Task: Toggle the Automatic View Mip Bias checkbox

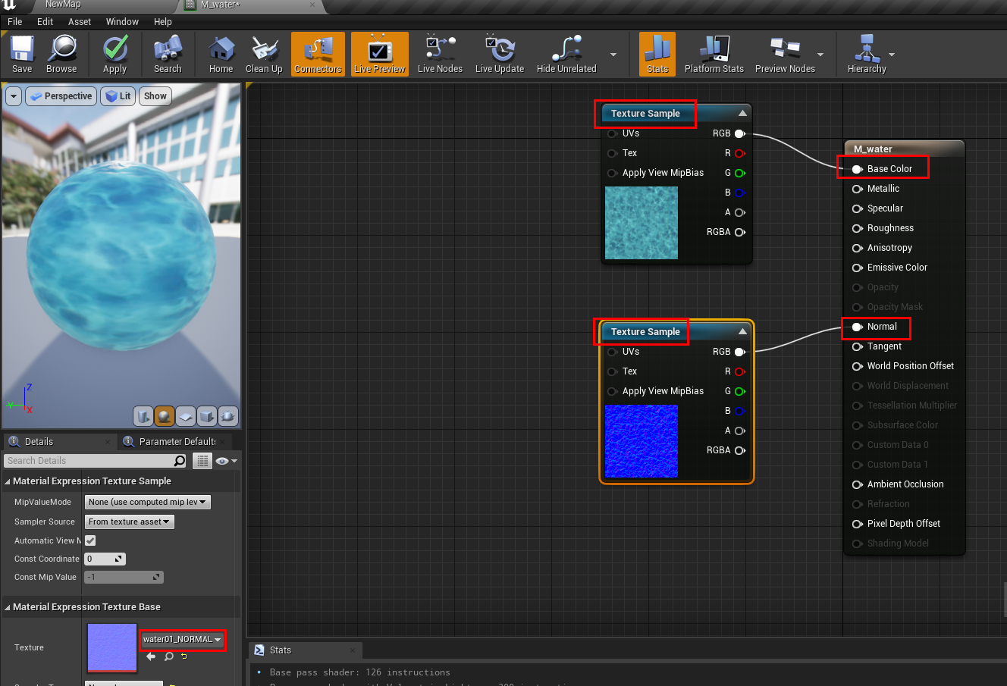Action: [x=90, y=540]
